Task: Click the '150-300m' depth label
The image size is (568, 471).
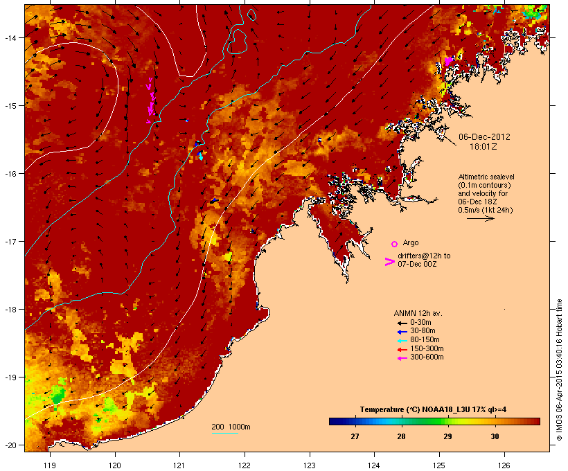Action: pyautogui.click(x=427, y=349)
